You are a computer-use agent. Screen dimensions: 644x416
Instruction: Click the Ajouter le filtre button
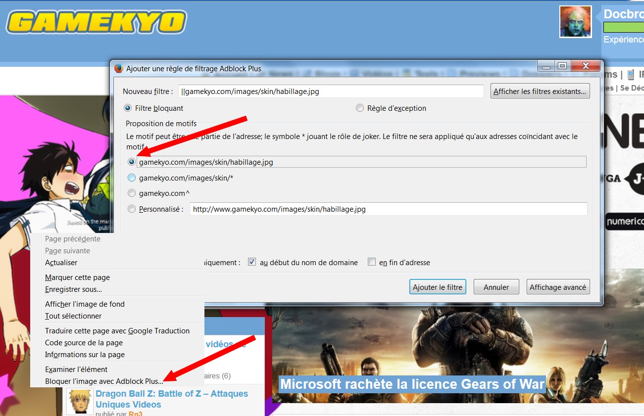pos(438,287)
